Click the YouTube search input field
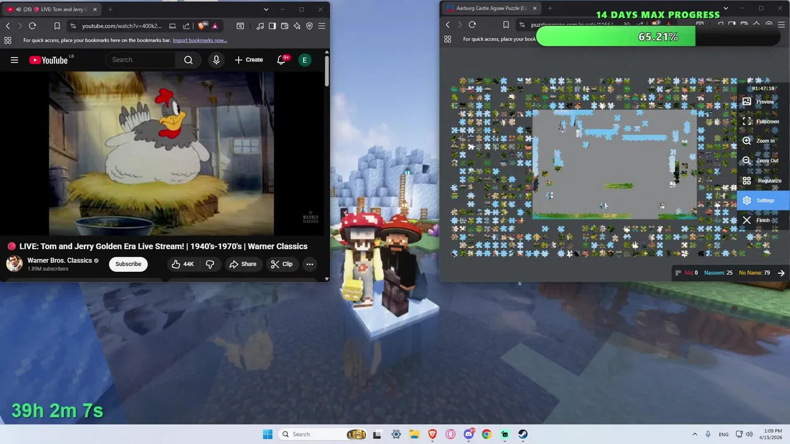The height and width of the screenshot is (444, 790). coord(141,60)
